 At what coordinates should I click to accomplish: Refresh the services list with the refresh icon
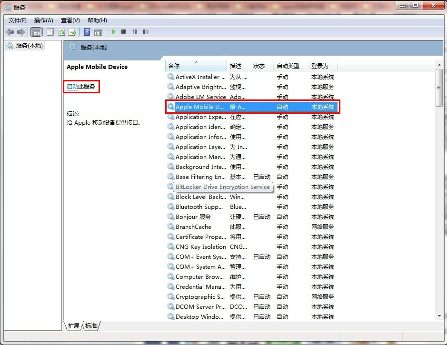click(x=62, y=31)
